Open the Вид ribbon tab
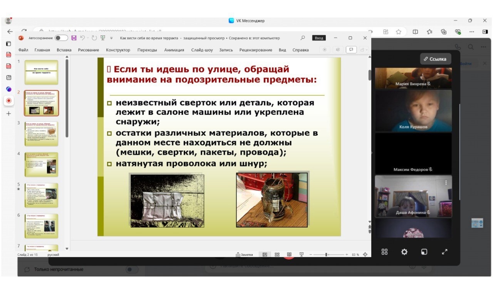The image size is (493, 294). [282, 50]
